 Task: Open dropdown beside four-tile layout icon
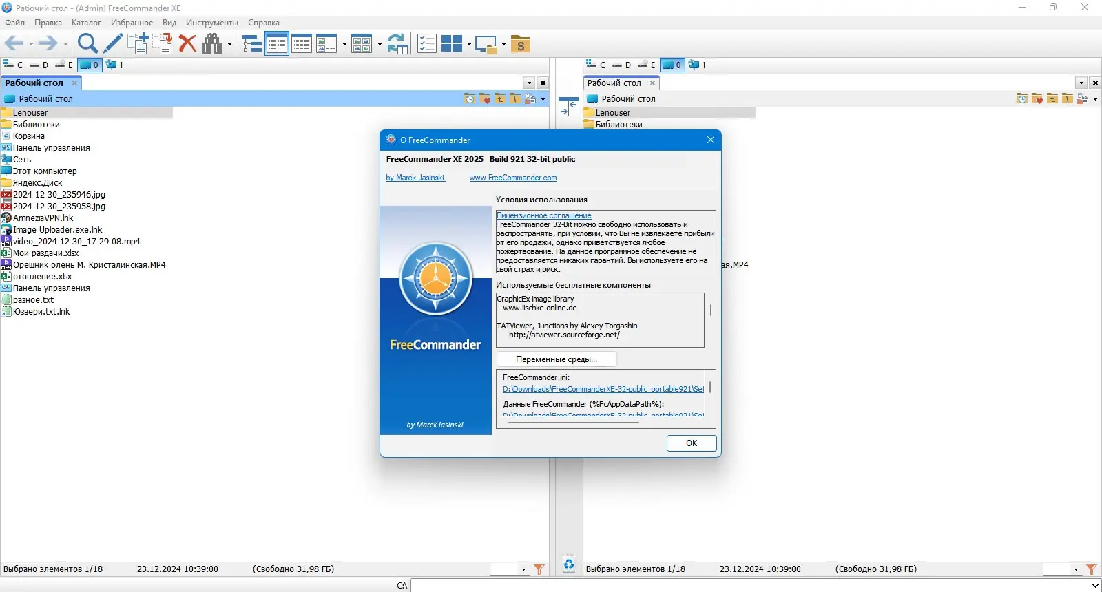click(x=469, y=44)
